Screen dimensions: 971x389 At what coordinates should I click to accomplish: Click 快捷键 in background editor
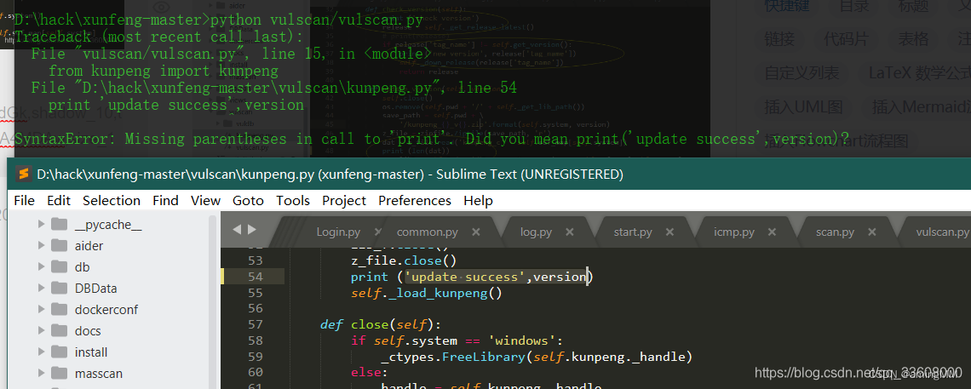(787, 6)
